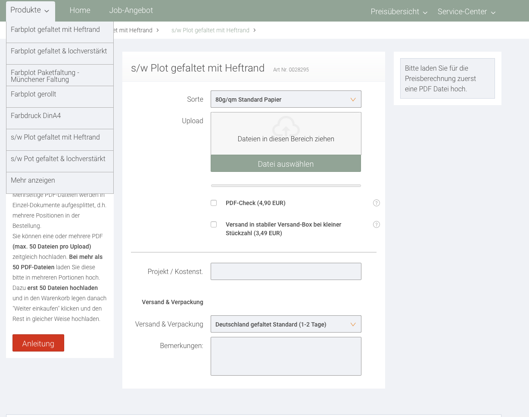Go to the Home page link
Image resolution: width=529 pixels, height=417 pixels.
pyautogui.click(x=80, y=10)
